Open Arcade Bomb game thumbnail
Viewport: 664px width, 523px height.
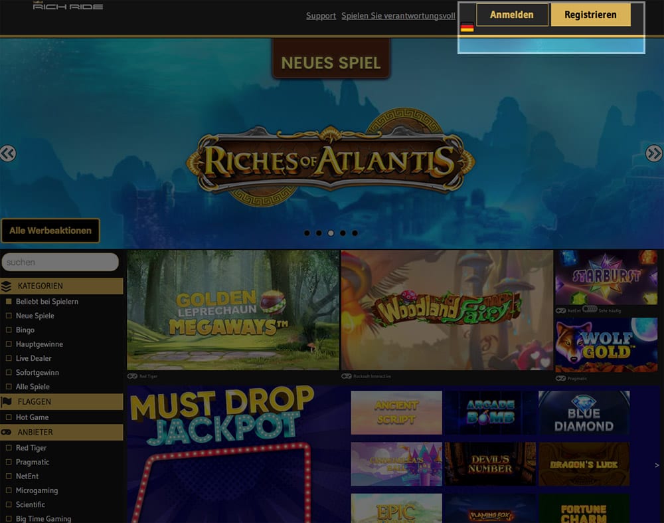(491, 413)
